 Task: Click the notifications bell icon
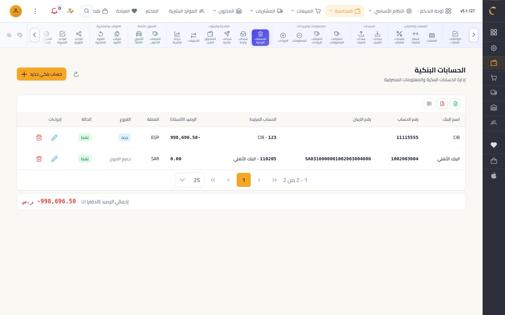pyautogui.click(x=54, y=11)
